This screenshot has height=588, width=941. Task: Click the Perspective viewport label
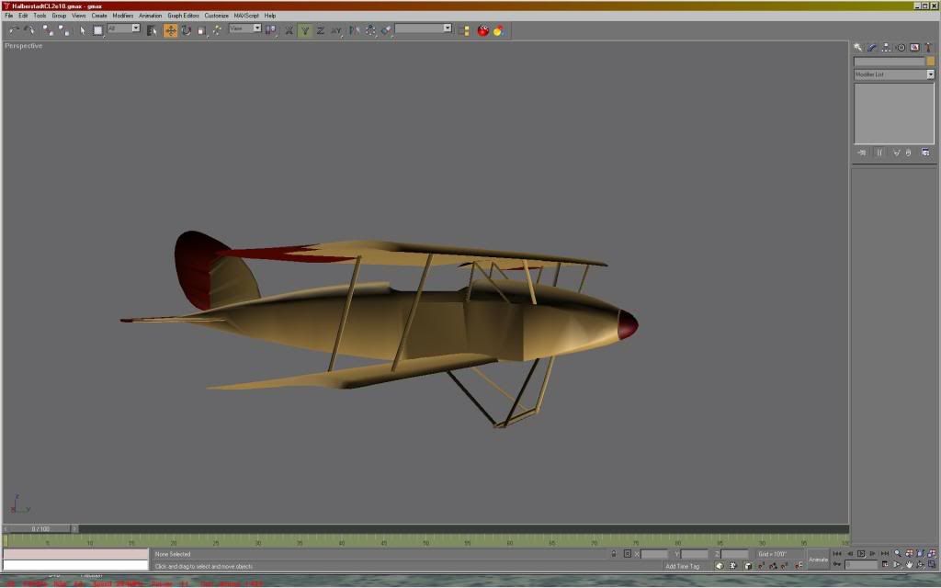pos(23,46)
